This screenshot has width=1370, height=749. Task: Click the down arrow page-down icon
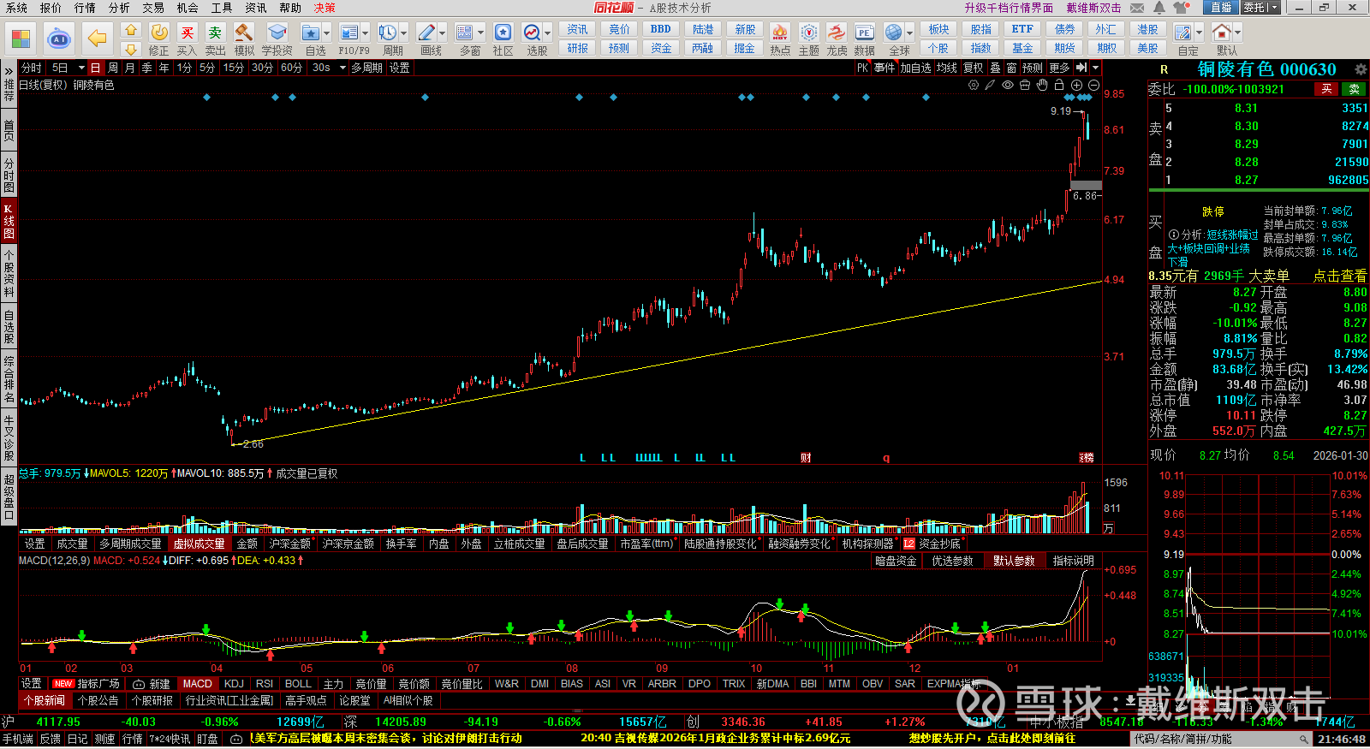click(x=130, y=49)
